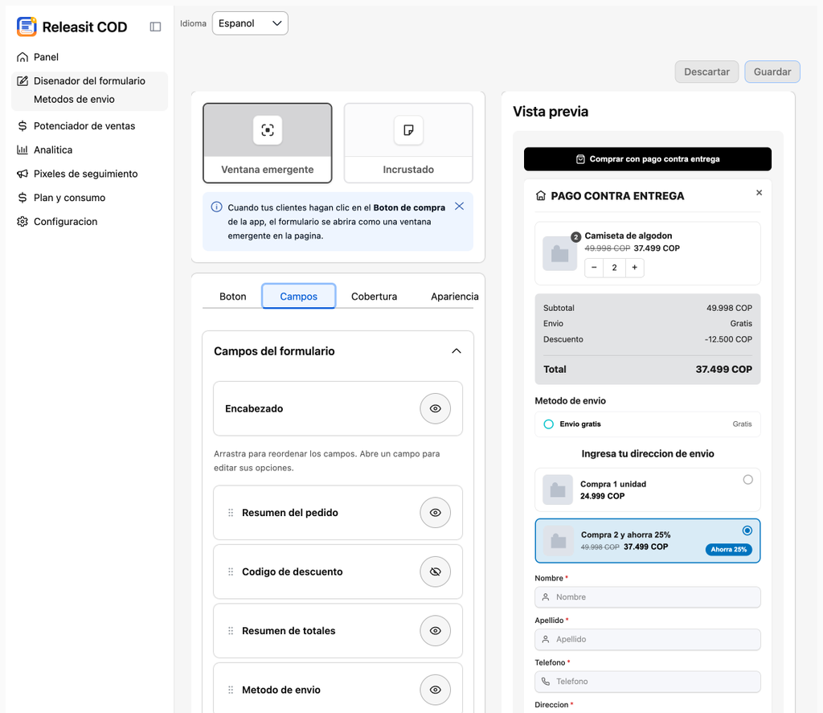Open the Idioma language dropdown
This screenshot has width=823, height=713.
[250, 23]
